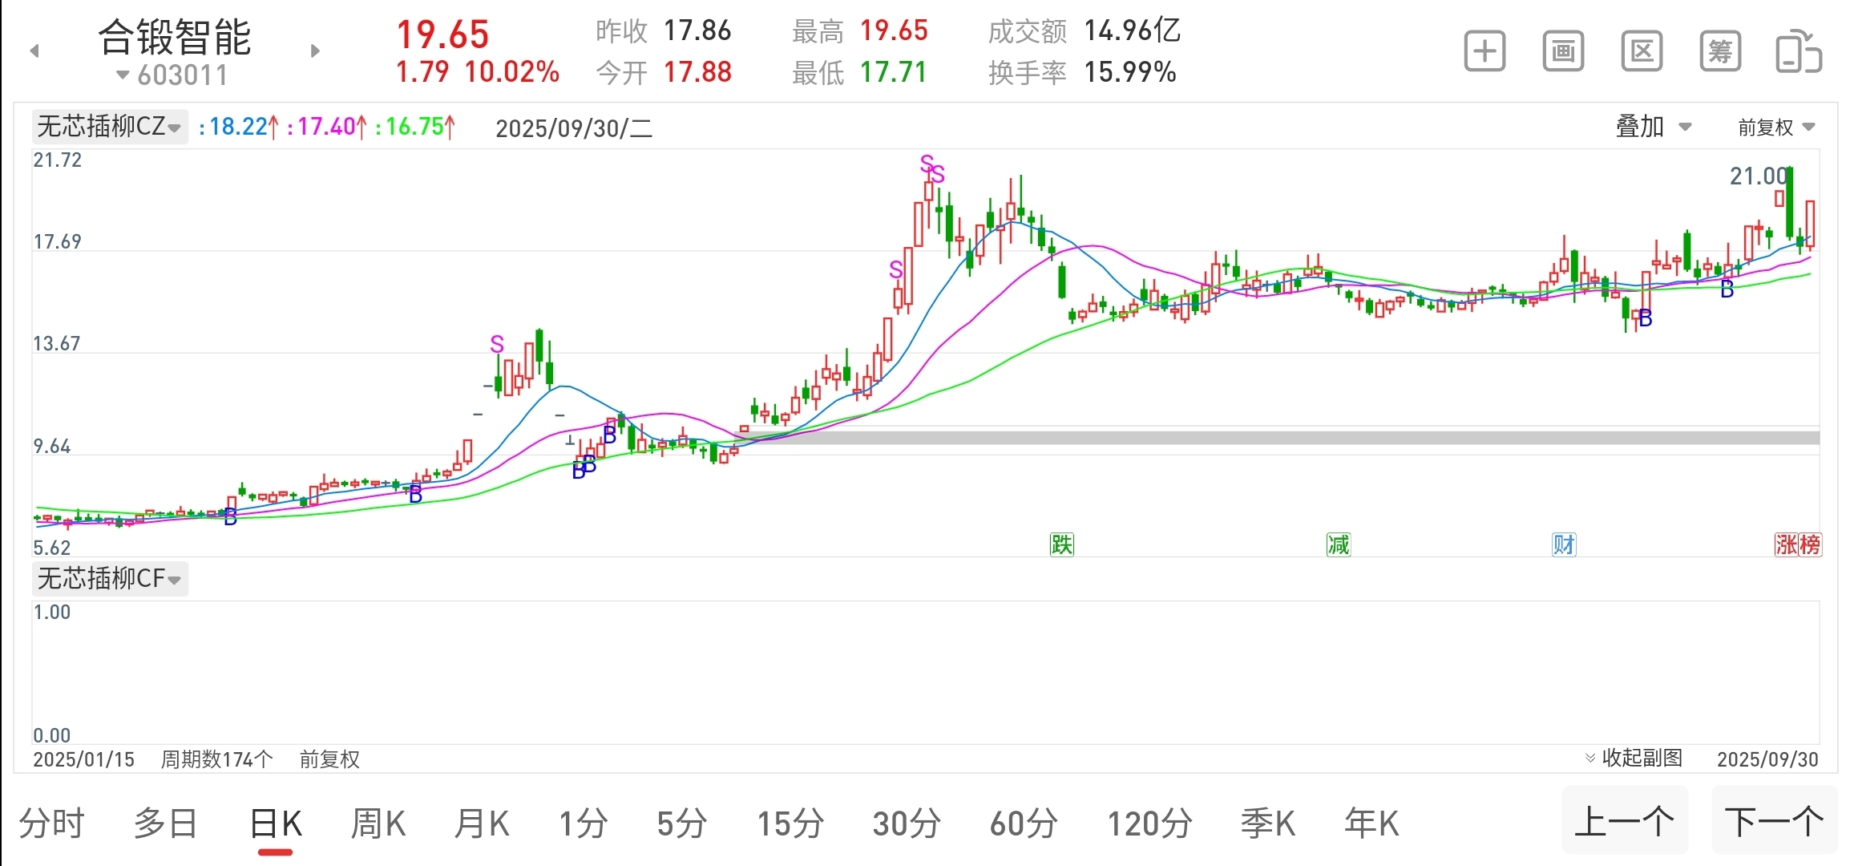Open the drawing tools icon (画)
This screenshot has height=866, width=1850.
coord(1563,51)
